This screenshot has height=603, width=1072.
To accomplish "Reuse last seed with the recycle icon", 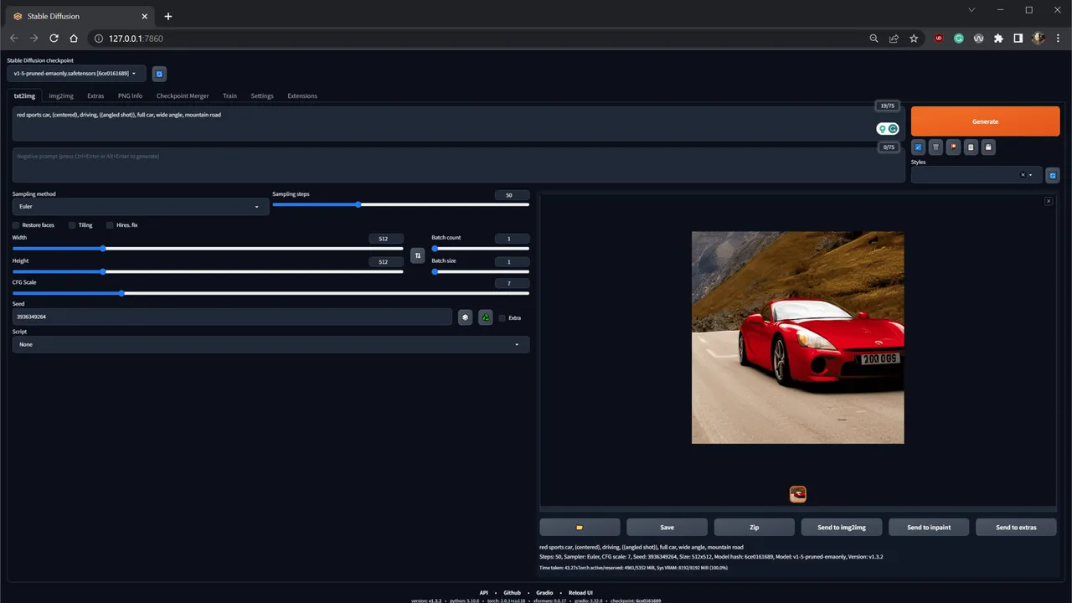I will pyautogui.click(x=486, y=317).
